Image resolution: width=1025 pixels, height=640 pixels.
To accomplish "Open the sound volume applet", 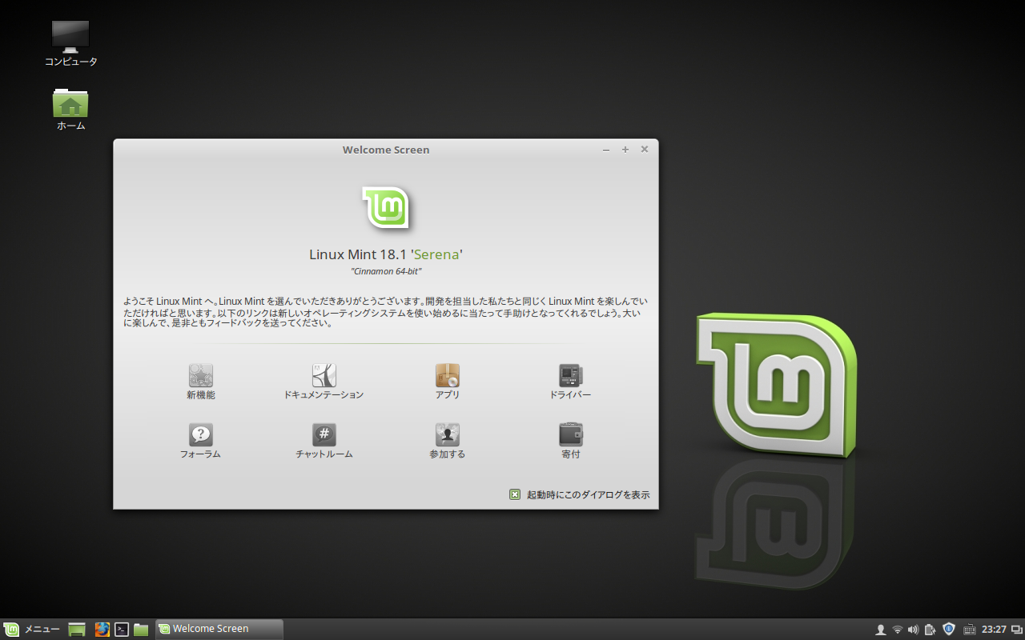I will (913, 630).
